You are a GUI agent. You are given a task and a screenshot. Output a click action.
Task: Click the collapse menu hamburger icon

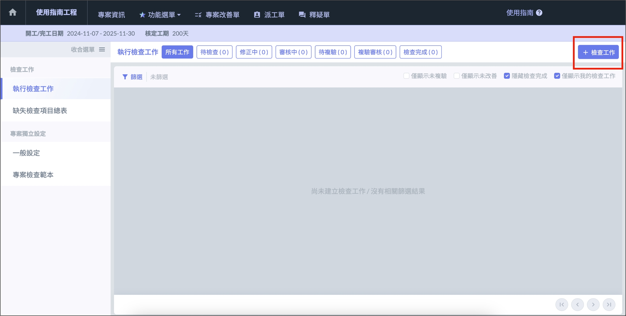pyautogui.click(x=102, y=49)
